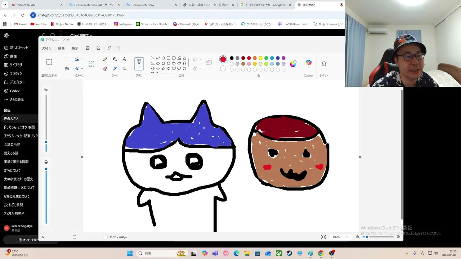Open the 表示 menu in Paint

click(75, 48)
